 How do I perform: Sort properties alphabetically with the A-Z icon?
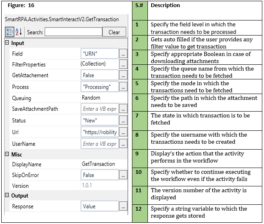tap(19, 32)
